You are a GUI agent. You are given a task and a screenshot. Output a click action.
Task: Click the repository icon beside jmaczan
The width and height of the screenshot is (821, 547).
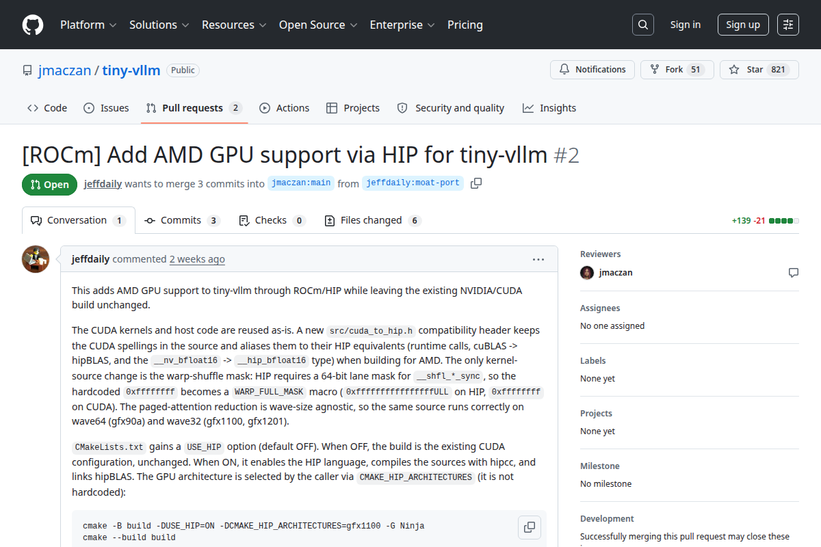[x=27, y=70]
